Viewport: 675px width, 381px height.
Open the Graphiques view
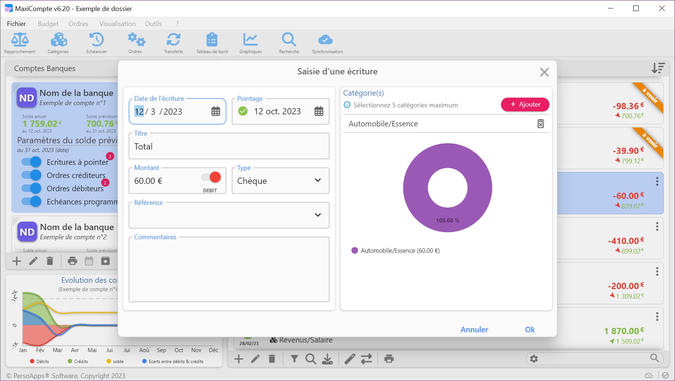pyautogui.click(x=251, y=43)
